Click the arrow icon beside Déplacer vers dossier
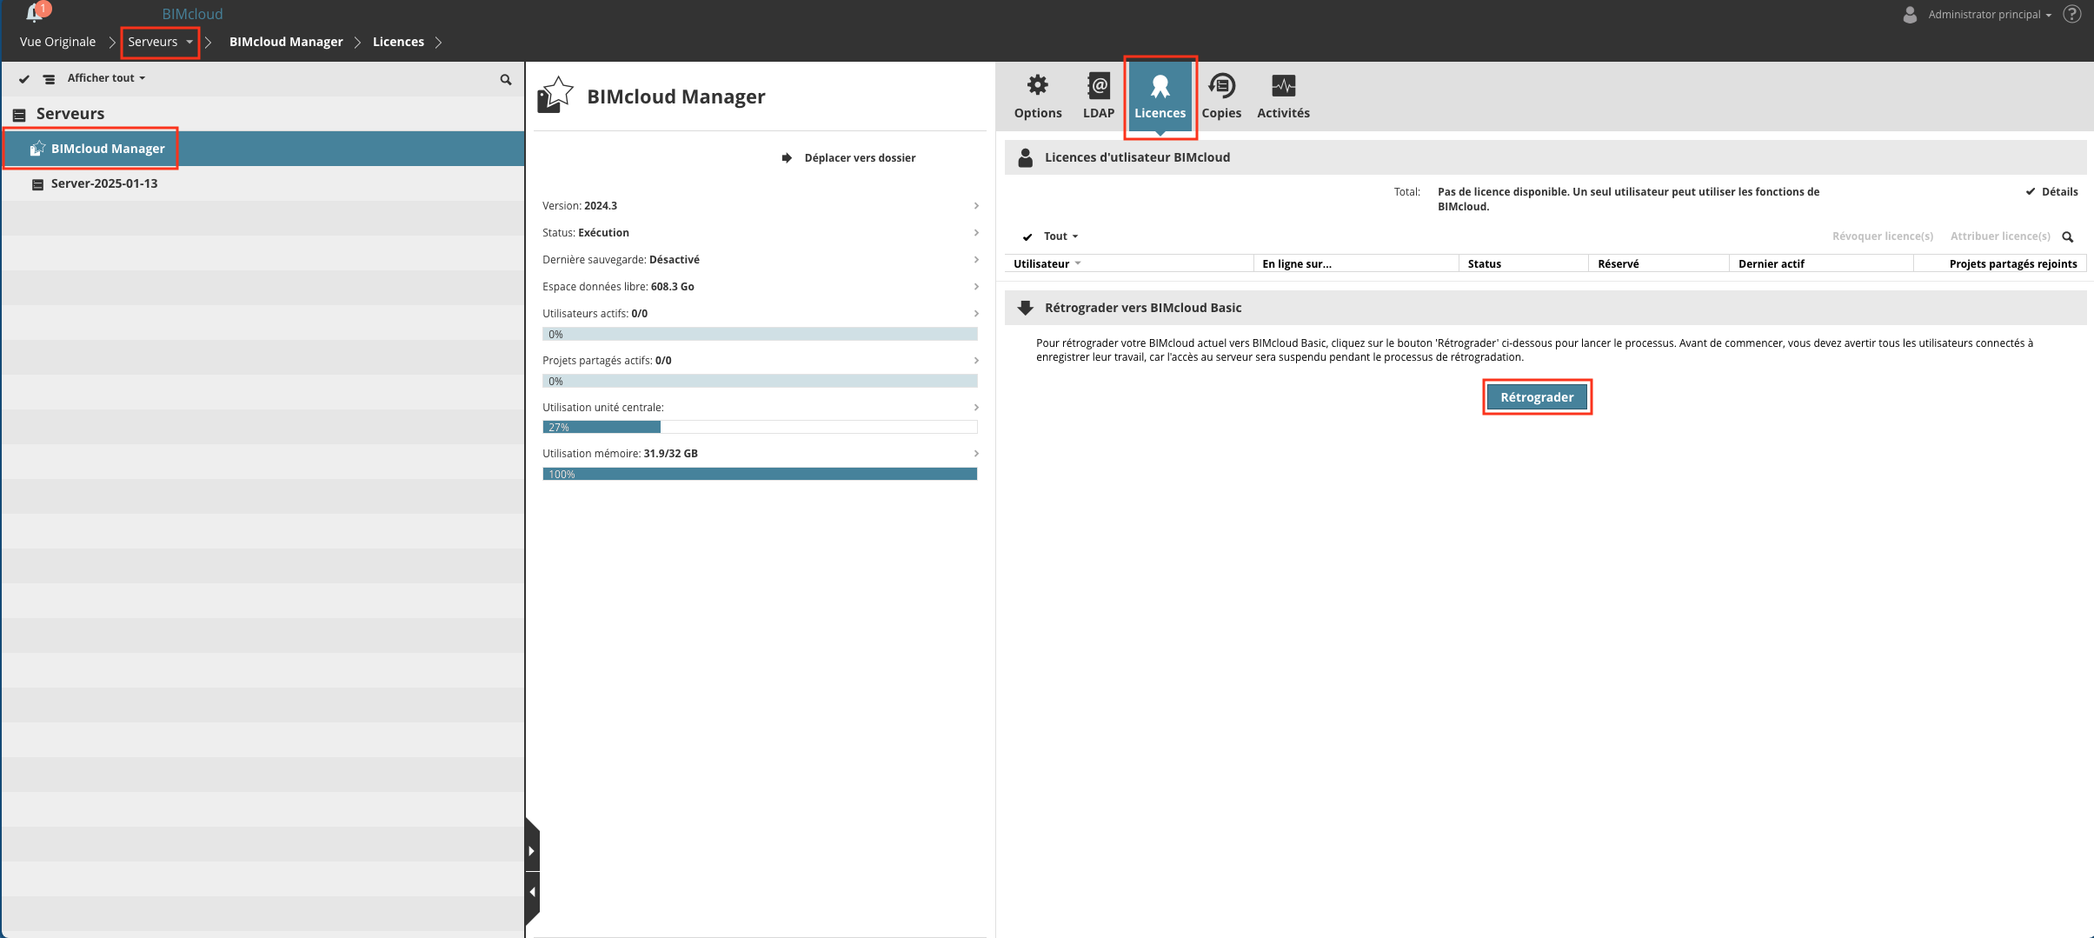Image resolution: width=2094 pixels, height=938 pixels. (x=787, y=158)
